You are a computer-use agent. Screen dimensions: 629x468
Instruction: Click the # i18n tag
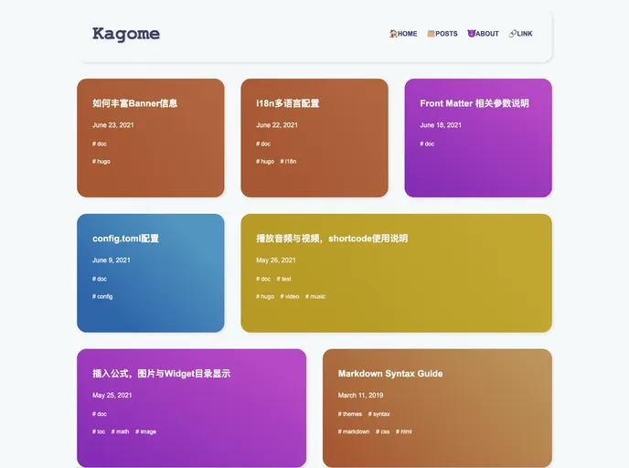point(288,161)
